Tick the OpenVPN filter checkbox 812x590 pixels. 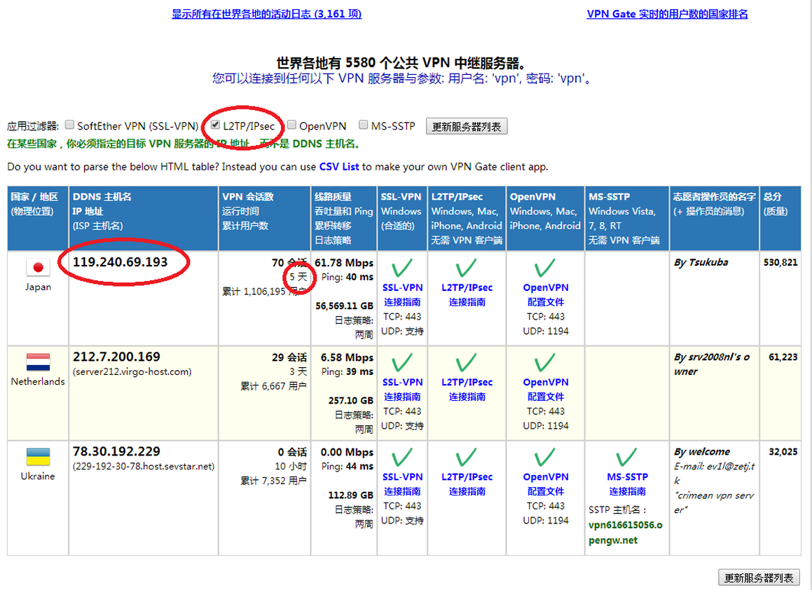pyautogui.click(x=291, y=125)
